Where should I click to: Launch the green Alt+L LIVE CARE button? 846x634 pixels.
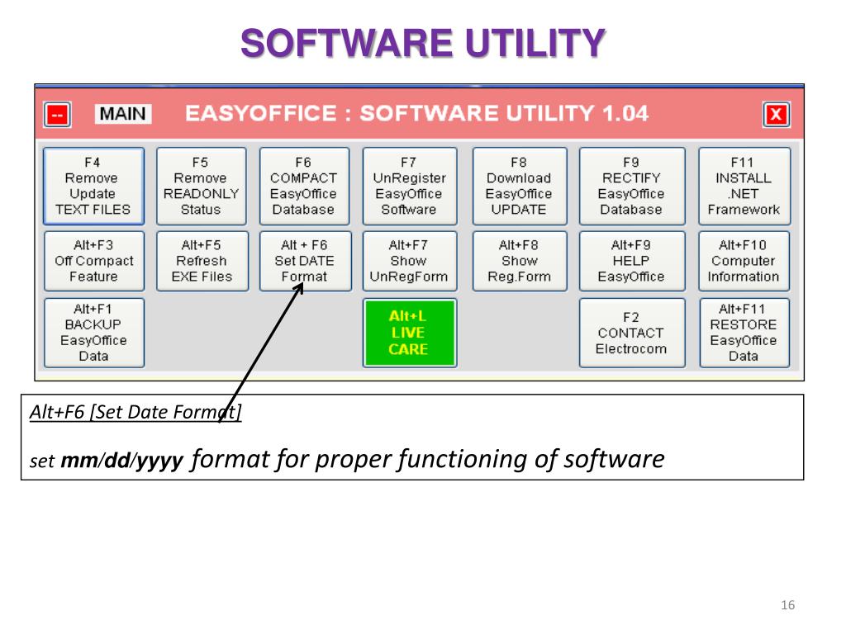tap(410, 334)
